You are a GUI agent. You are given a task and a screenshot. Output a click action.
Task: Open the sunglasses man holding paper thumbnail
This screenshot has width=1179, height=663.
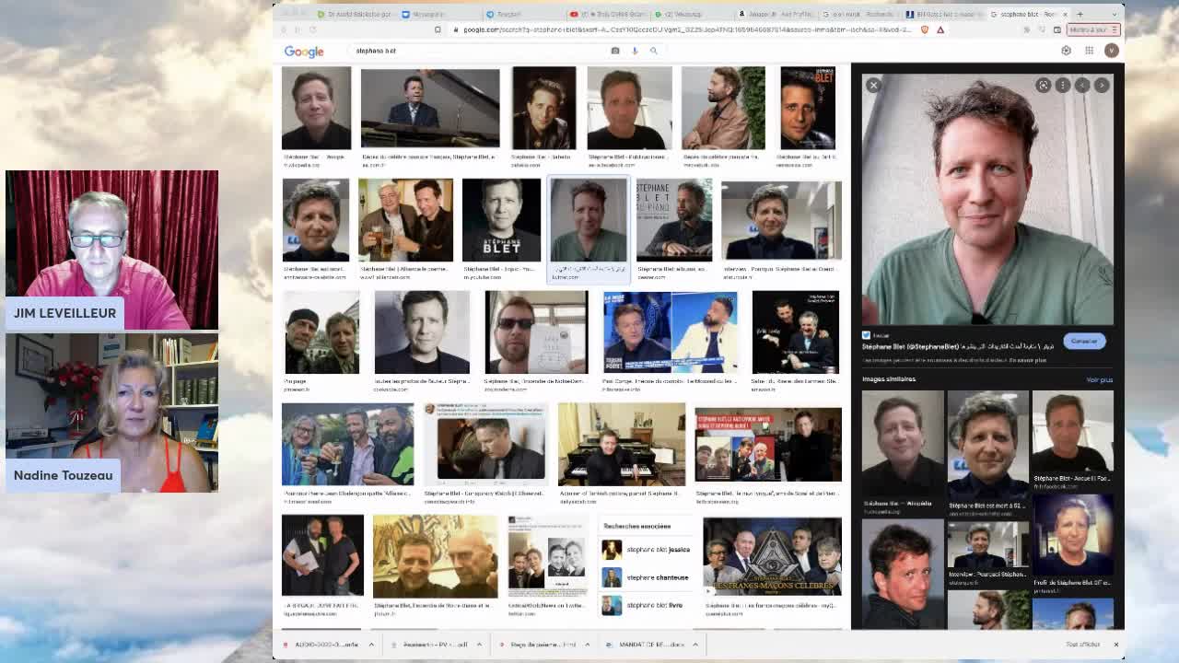coord(536,332)
